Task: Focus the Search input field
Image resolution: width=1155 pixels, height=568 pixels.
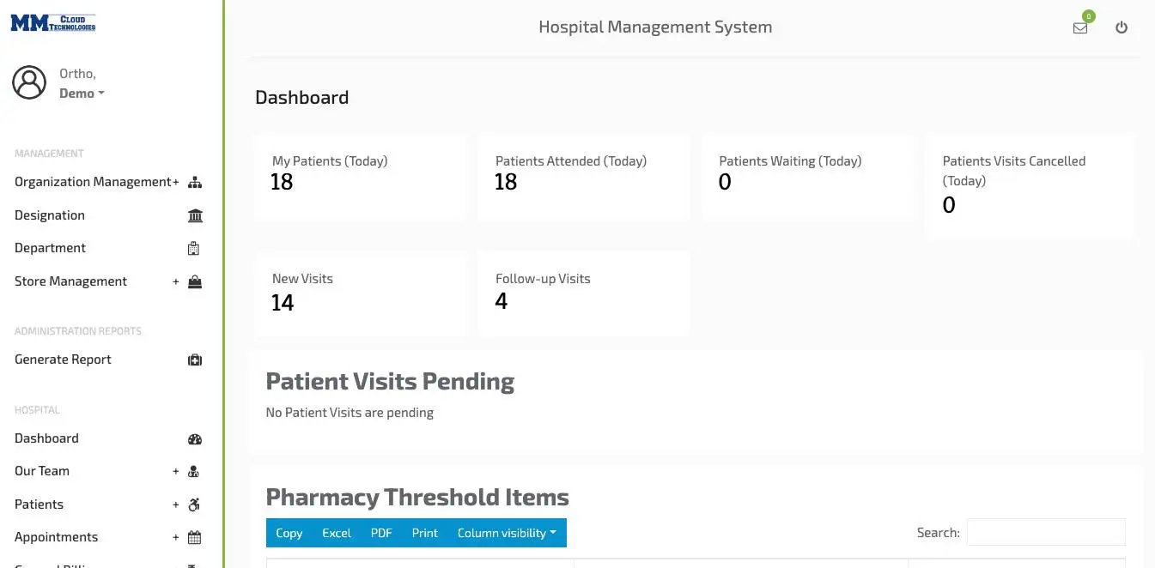Action: point(1046,532)
